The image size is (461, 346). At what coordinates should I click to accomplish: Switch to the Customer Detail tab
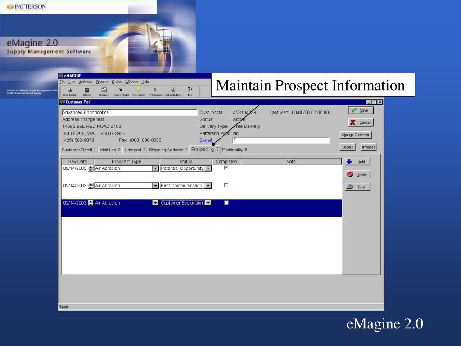click(x=78, y=150)
